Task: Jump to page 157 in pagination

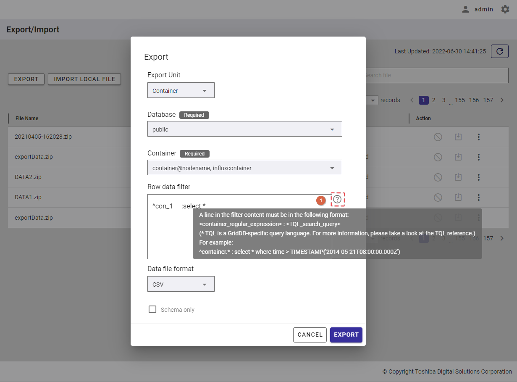Action: (488, 100)
